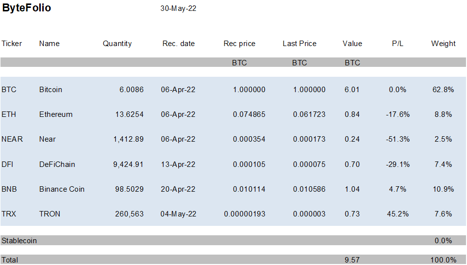
Task: Click the Stablecoin row label
Action: click(19, 241)
